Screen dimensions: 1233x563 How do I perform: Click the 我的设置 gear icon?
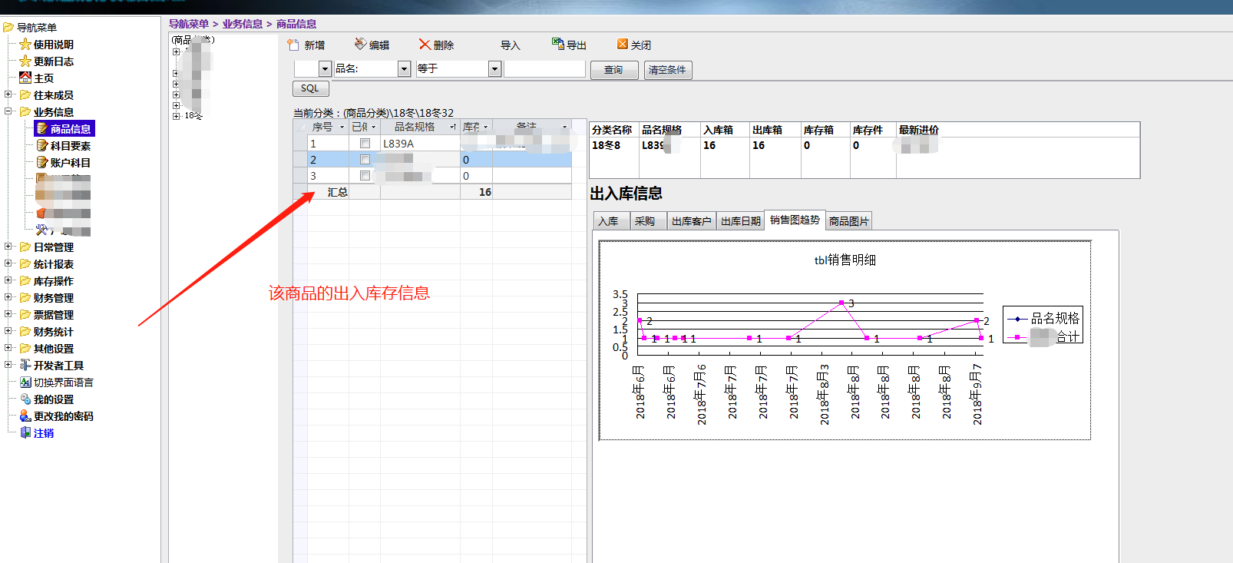(x=25, y=399)
